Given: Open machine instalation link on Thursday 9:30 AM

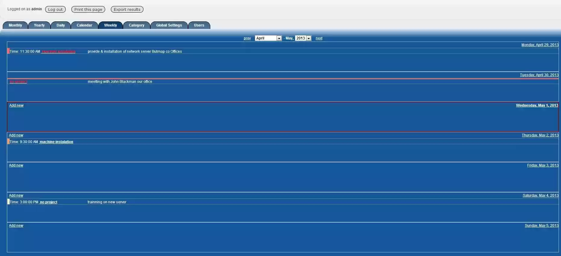Looking at the screenshot, I should pos(56,142).
